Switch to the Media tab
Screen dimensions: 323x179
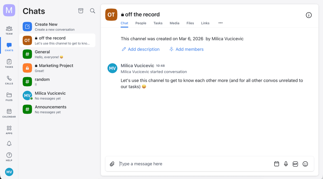coord(174,23)
